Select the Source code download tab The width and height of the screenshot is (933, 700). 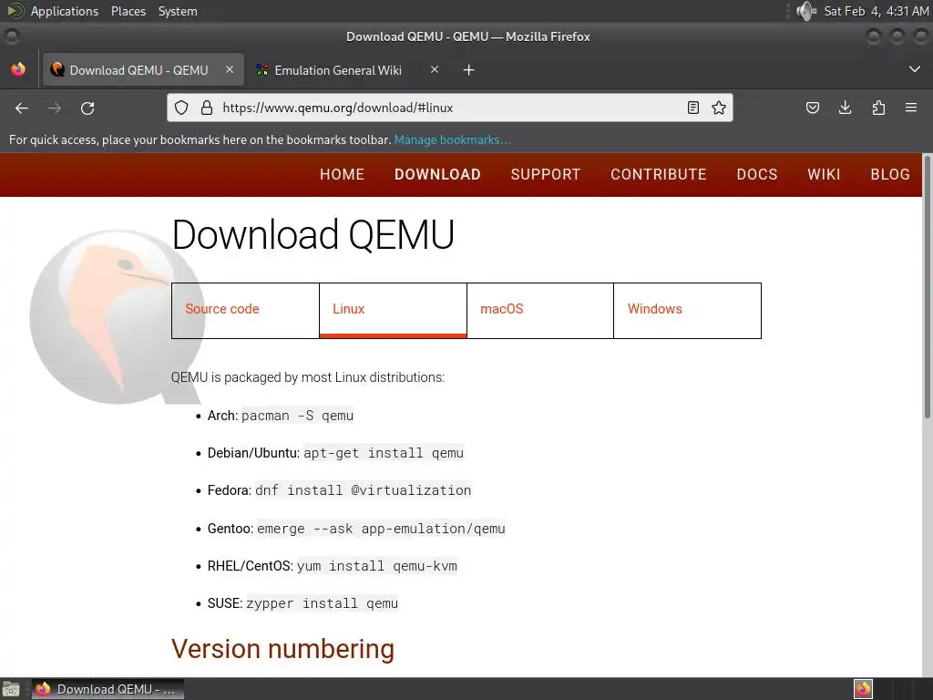(245, 311)
